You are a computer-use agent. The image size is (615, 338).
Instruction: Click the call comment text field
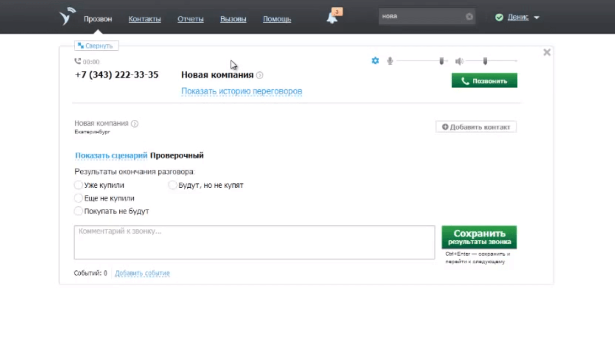point(254,242)
